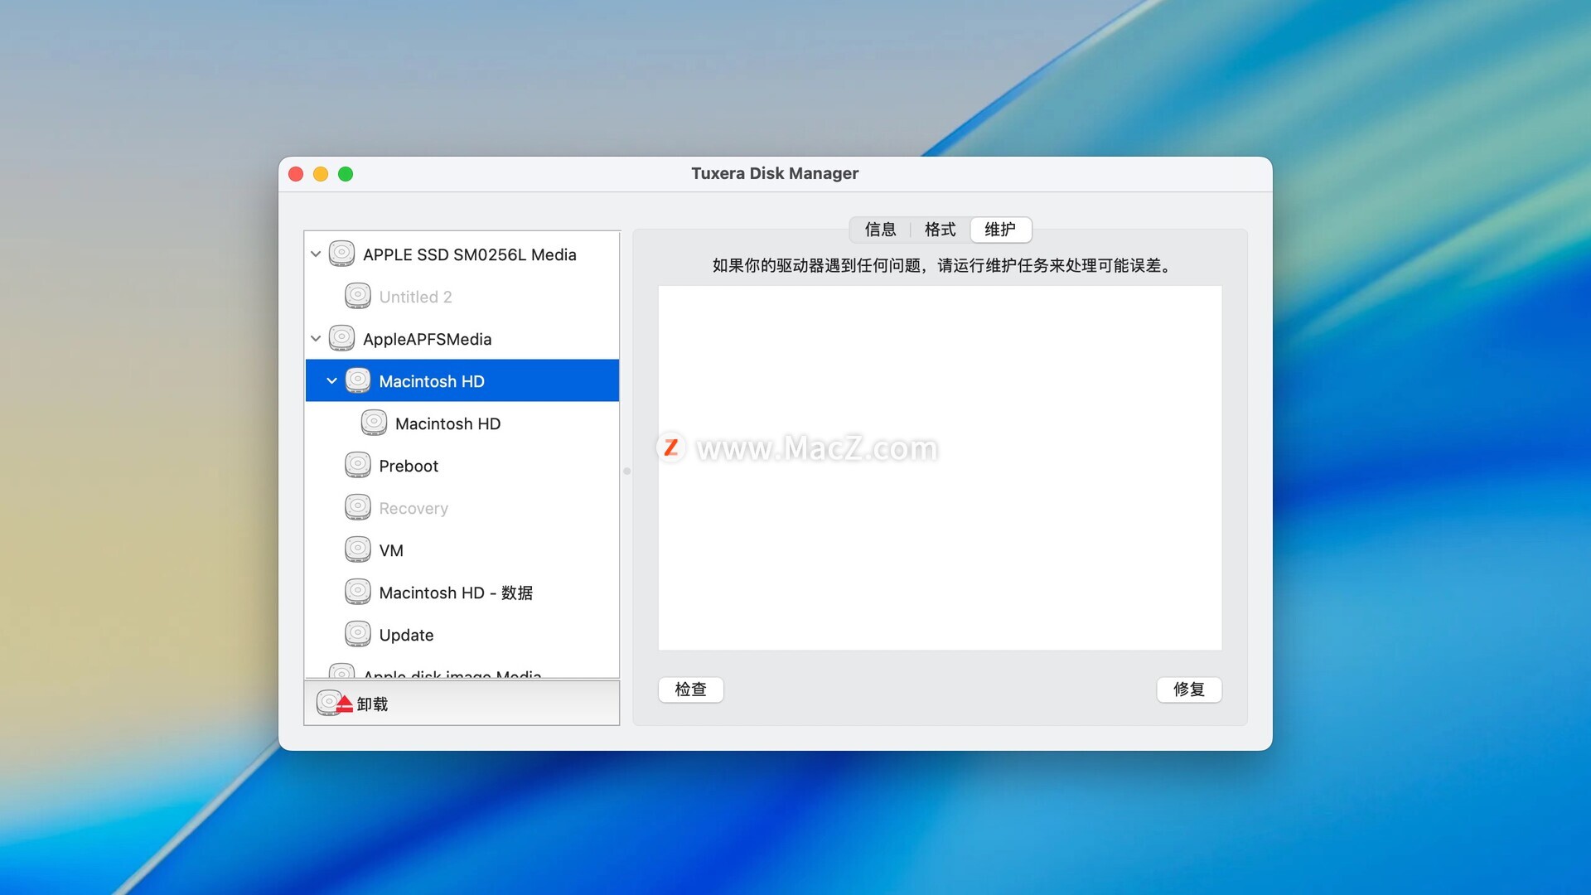Click the green full-screen window button
The width and height of the screenshot is (1591, 895).
coord(346,173)
